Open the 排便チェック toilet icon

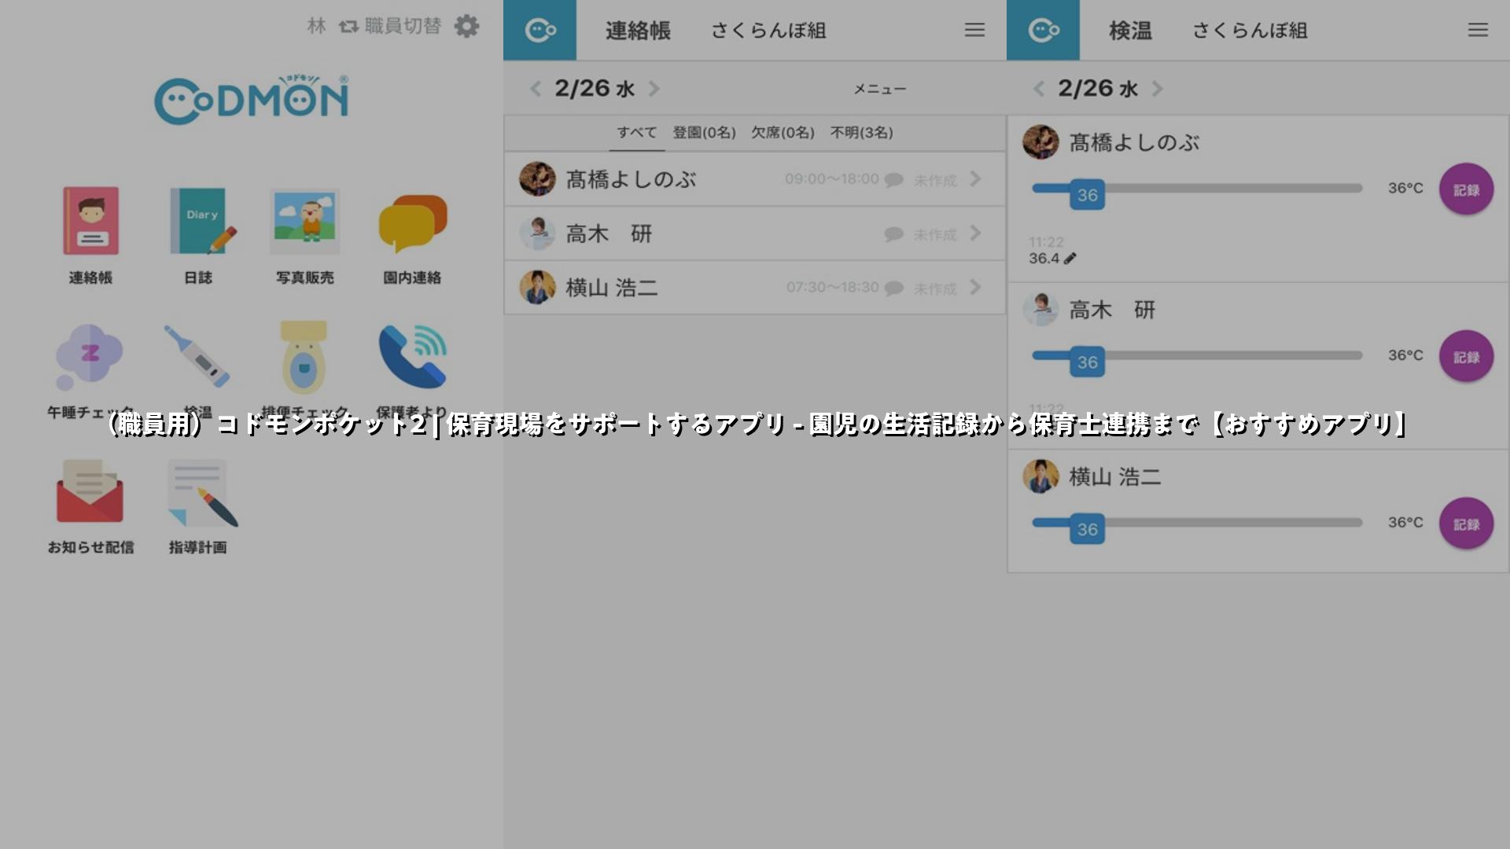(304, 358)
